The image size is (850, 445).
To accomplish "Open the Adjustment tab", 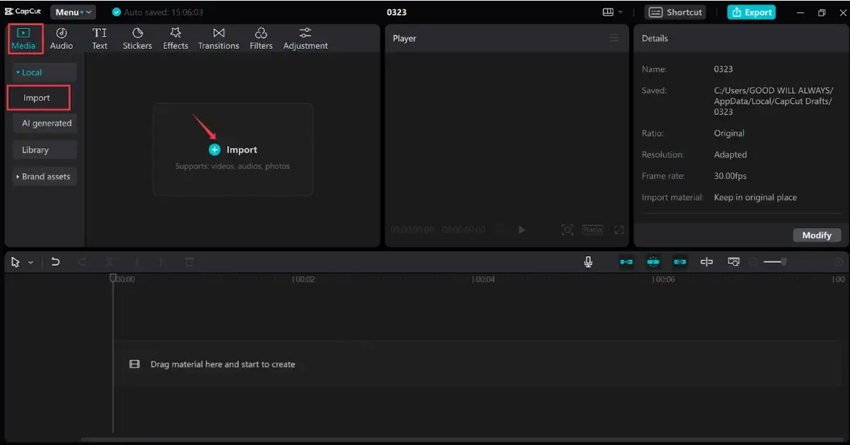I will (306, 39).
